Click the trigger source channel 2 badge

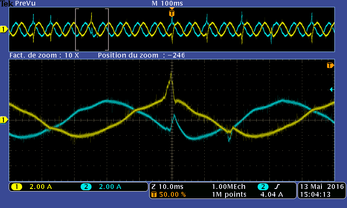coord(263,187)
